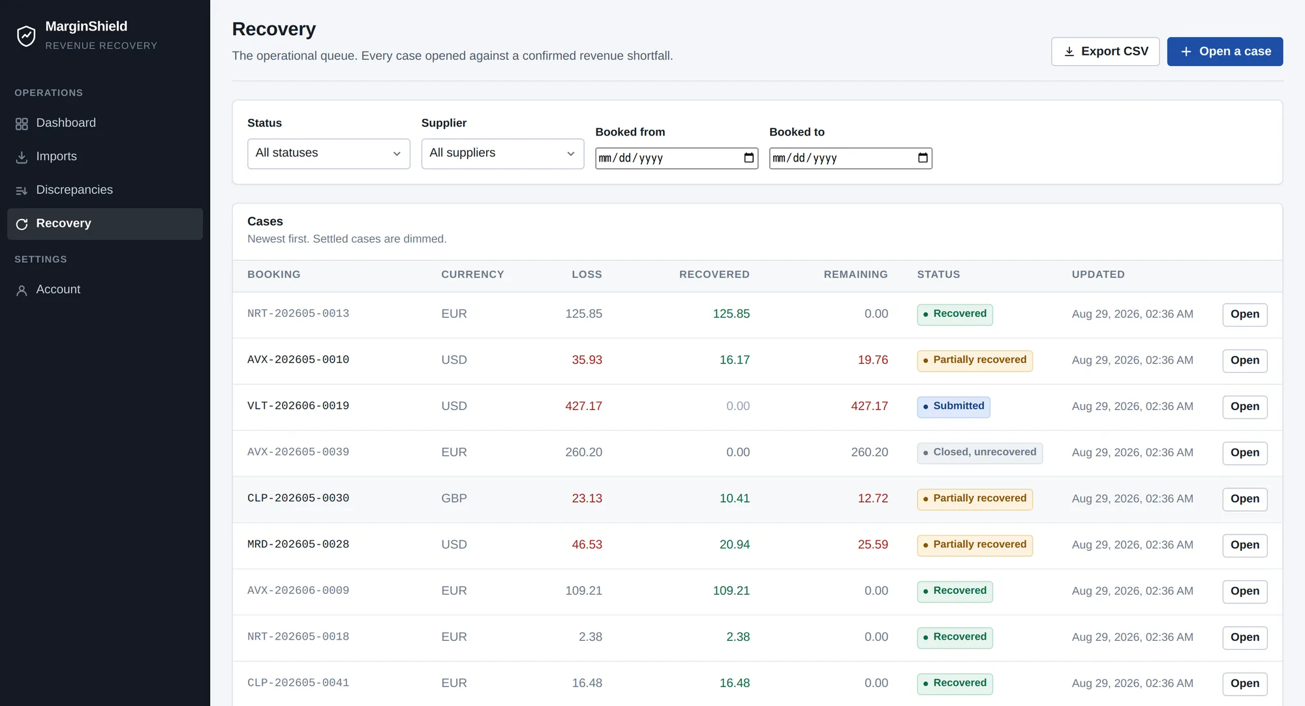Click the Open a case button
Image resolution: width=1305 pixels, height=706 pixels.
tap(1225, 51)
